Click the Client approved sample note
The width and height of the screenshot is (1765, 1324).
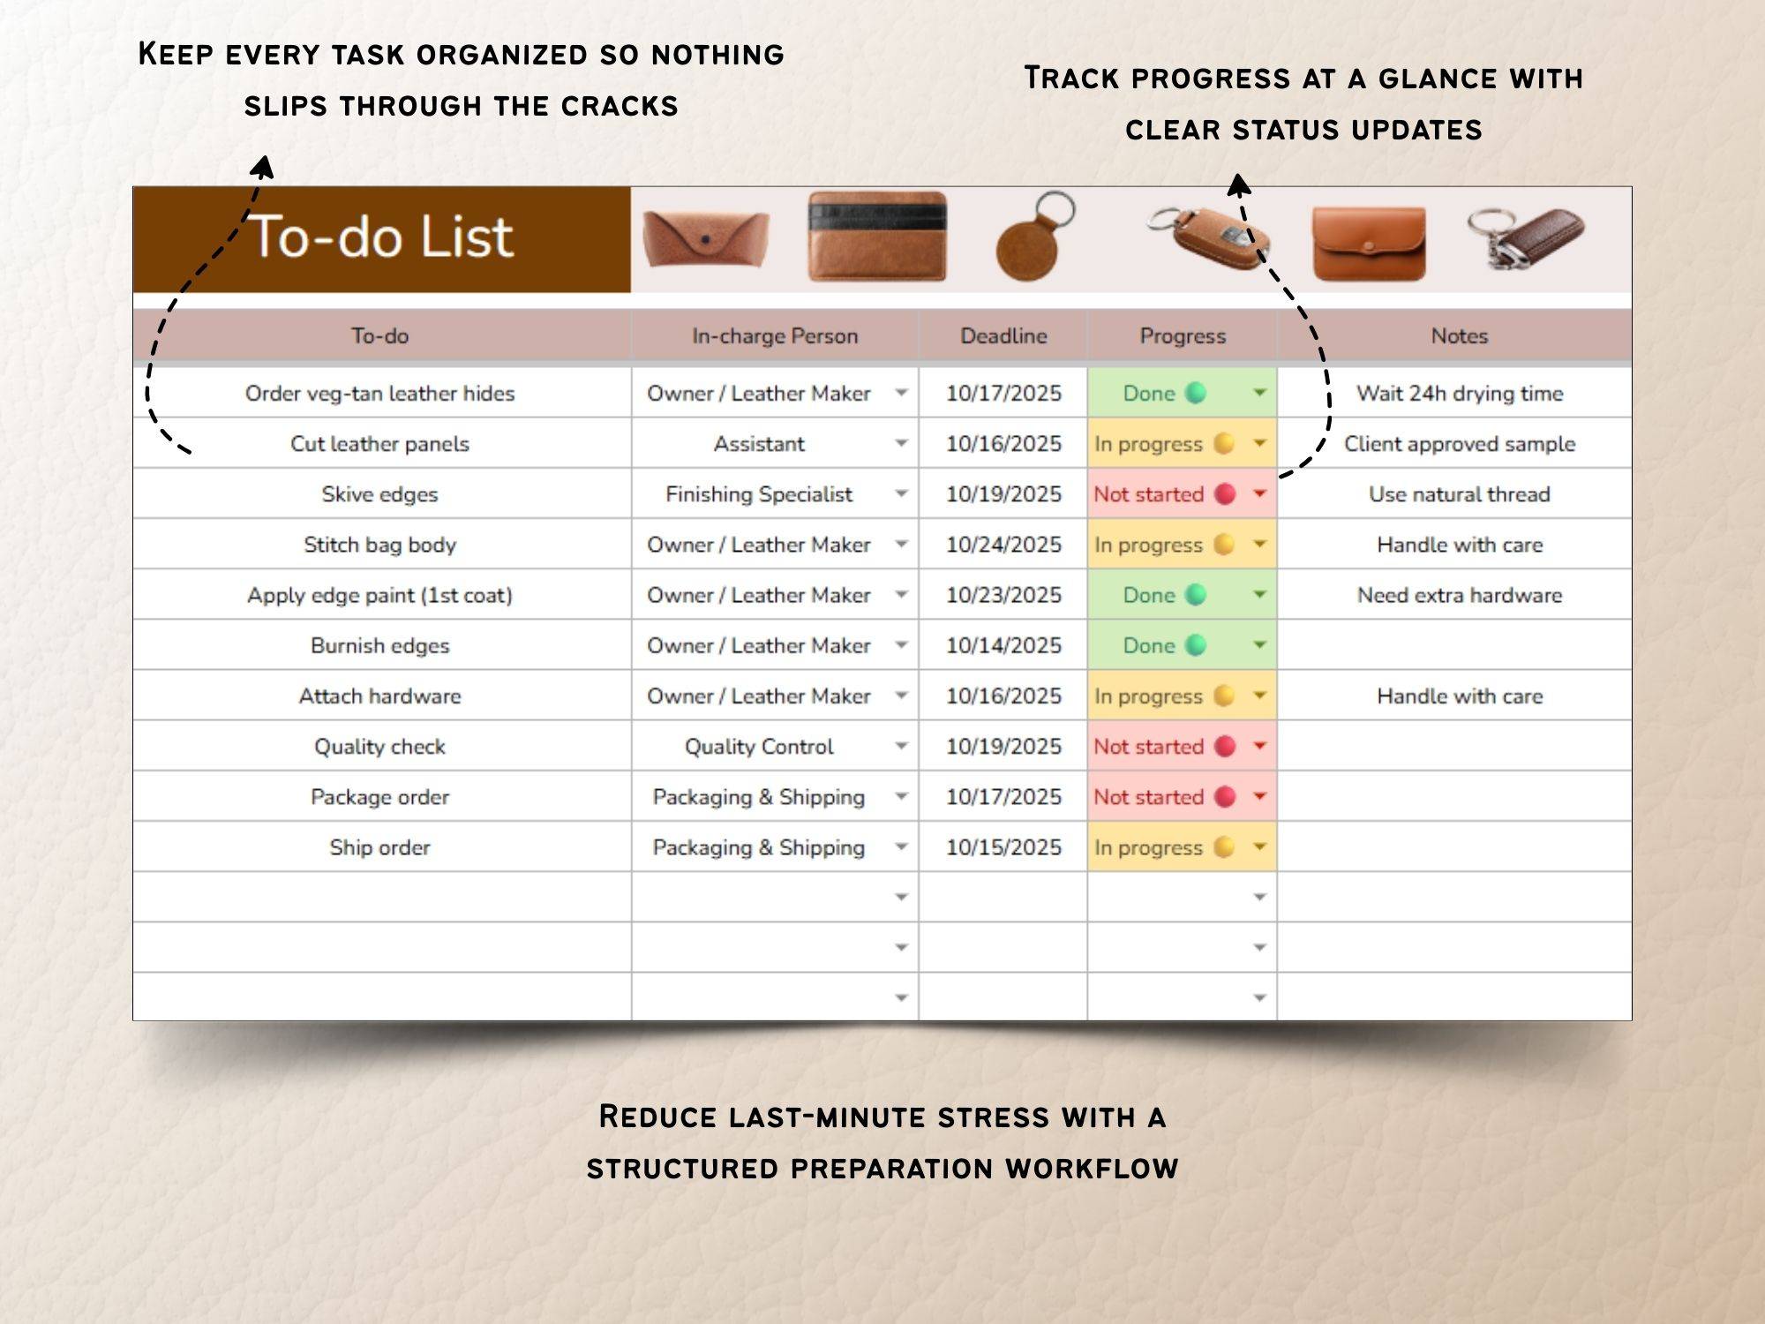tap(1459, 444)
